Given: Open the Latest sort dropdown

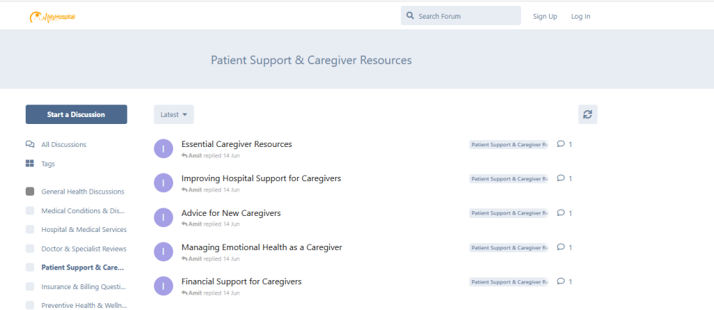Looking at the screenshot, I should [x=174, y=115].
